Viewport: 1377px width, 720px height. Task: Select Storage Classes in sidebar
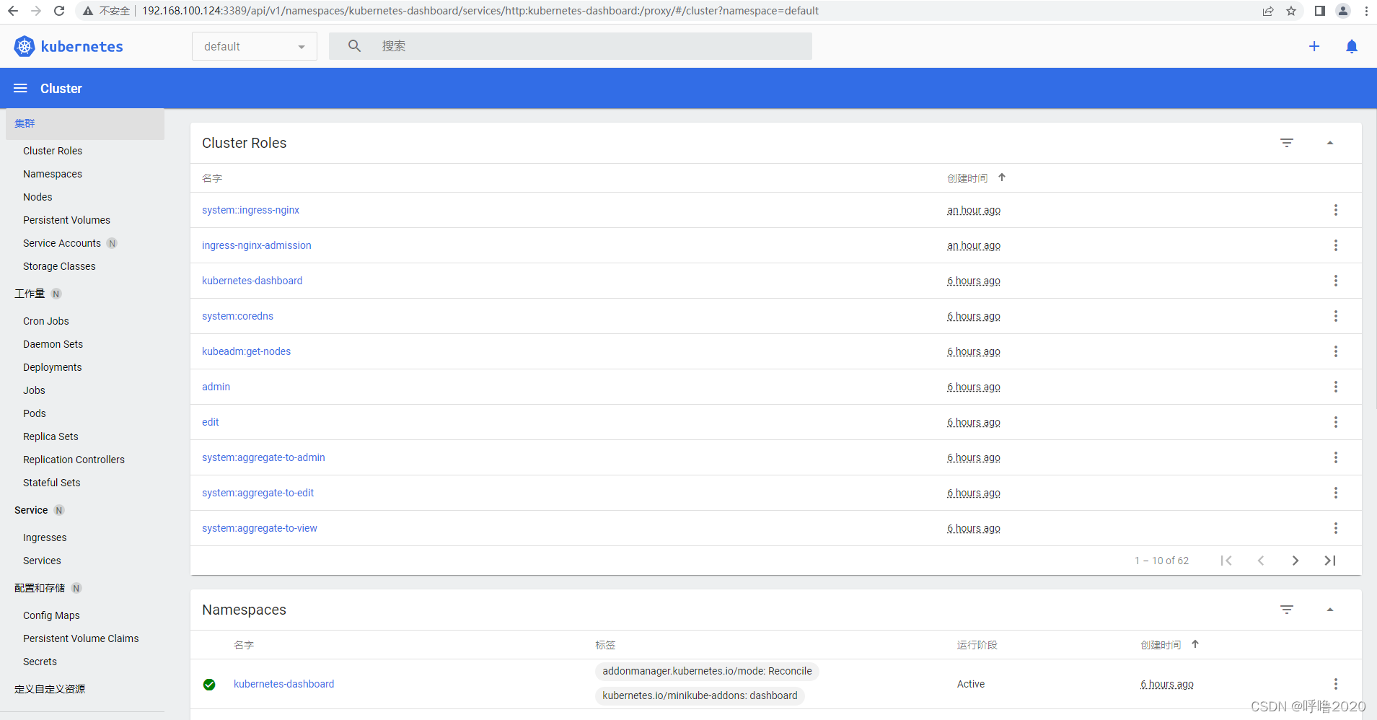(59, 266)
